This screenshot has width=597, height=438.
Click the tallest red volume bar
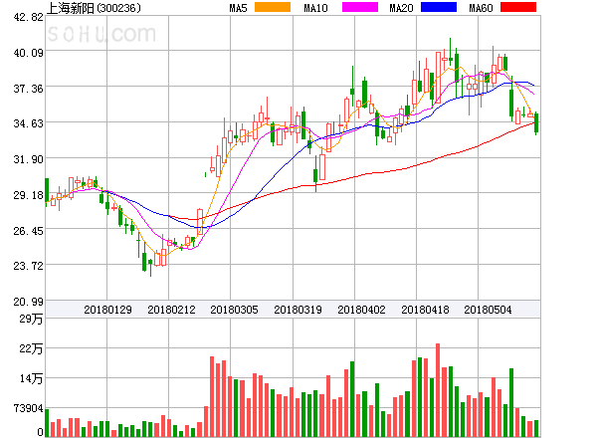tap(438, 390)
